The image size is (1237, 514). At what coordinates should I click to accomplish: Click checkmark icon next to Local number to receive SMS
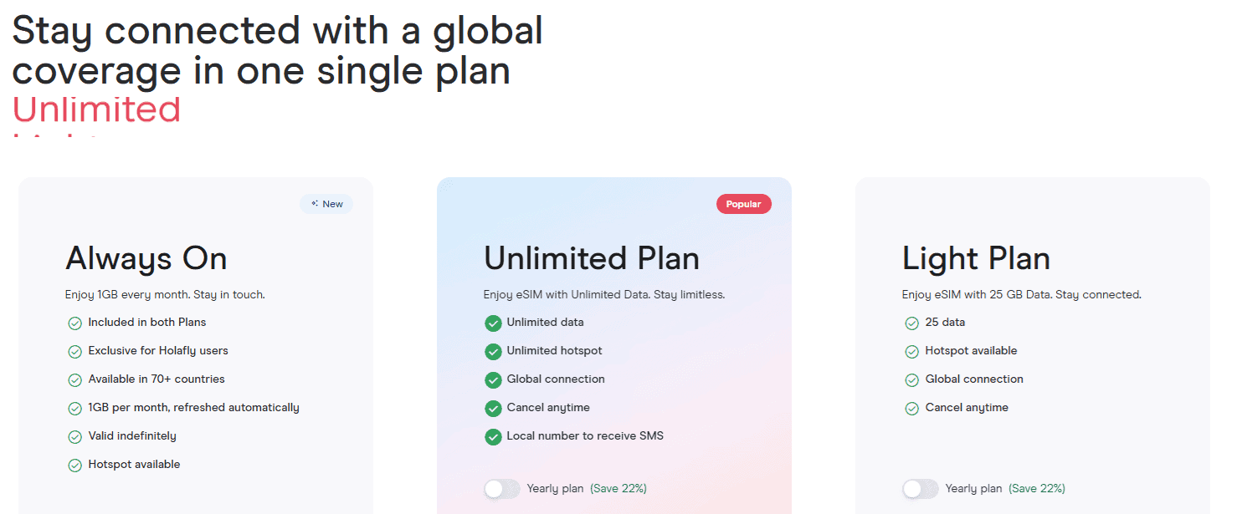tap(493, 437)
